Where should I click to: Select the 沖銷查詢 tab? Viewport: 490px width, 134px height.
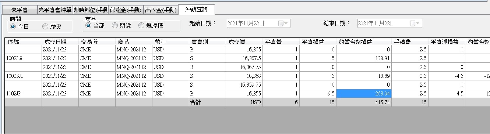[x=196, y=9]
